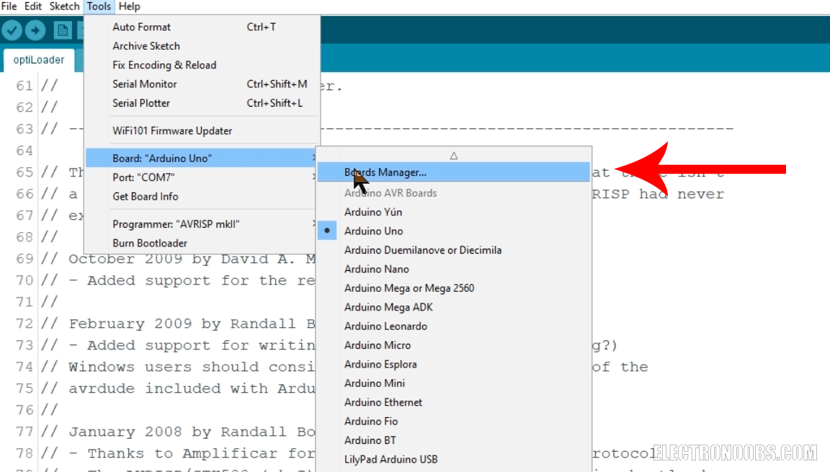Click the Upload arrow toolbar icon

click(x=35, y=30)
